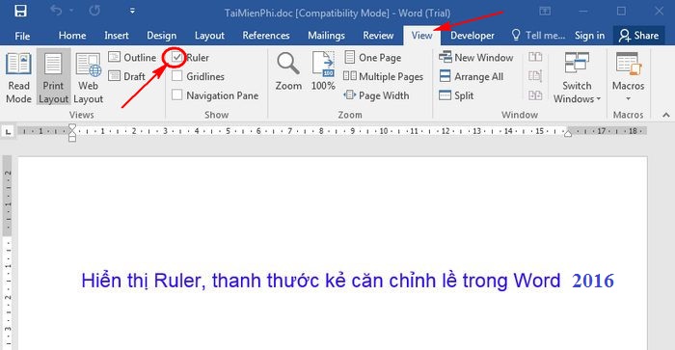Screen dimensions: 675x350
Task: Open the File menu
Action: point(22,36)
